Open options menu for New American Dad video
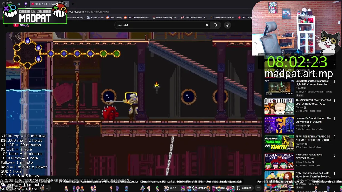The width and height of the screenshot is (342, 192). click(x=335, y=173)
